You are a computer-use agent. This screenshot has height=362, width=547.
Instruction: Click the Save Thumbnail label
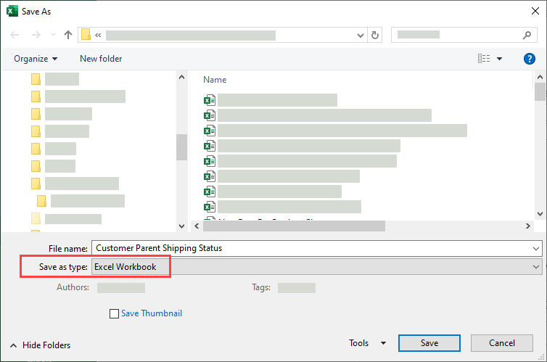(152, 313)
